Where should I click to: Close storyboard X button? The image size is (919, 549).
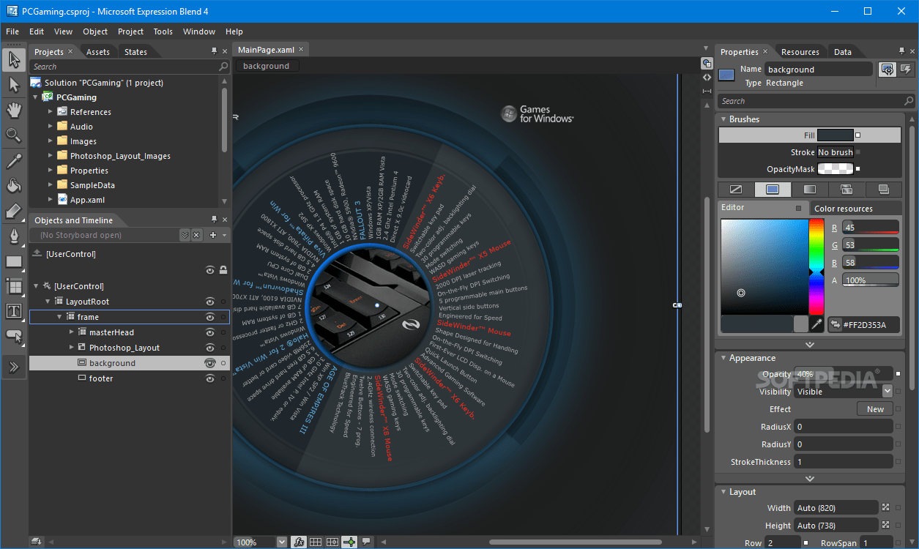[x=197, y=235]
